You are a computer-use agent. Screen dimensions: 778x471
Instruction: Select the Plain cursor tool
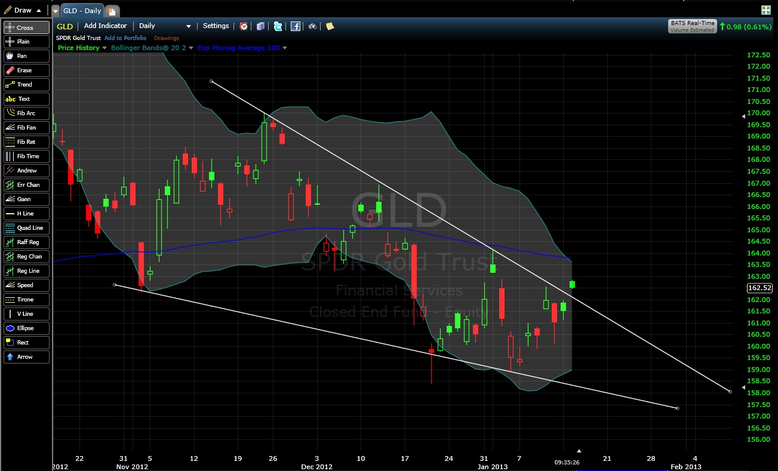coord(26,42)
